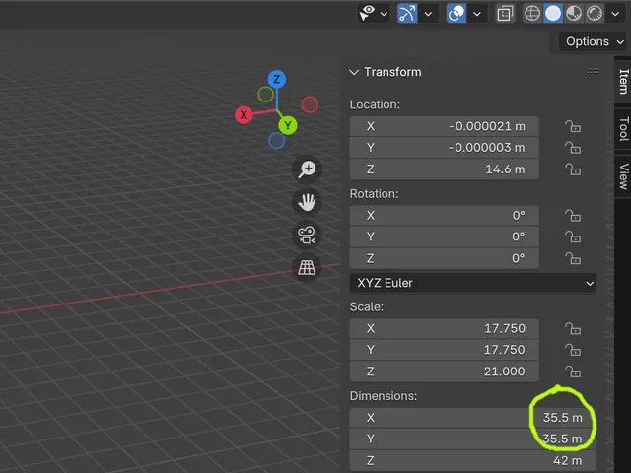Click the Zoom view magnifier icon
631x473 pixels.
tap(307, 169)
